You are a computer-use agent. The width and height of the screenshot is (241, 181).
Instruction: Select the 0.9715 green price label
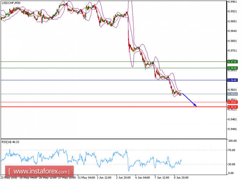[232, 62]
